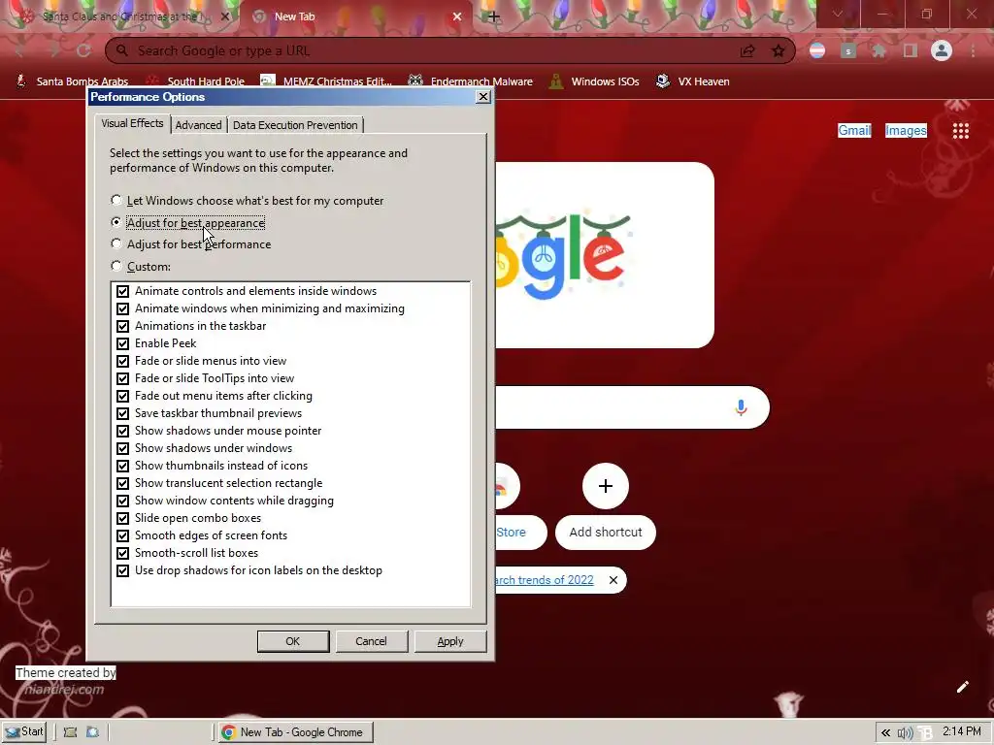Switch to Data Execution Prevention tab
This screenshot has height=745, width=994.
click(x=295, y=125)
